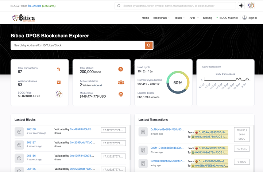Click the Market Cap $446,474,779 USD value

93,97
